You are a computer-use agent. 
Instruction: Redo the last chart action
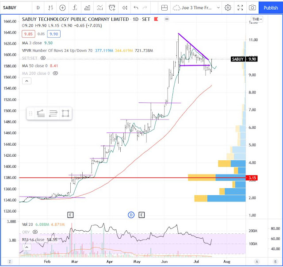pos(145,8)
